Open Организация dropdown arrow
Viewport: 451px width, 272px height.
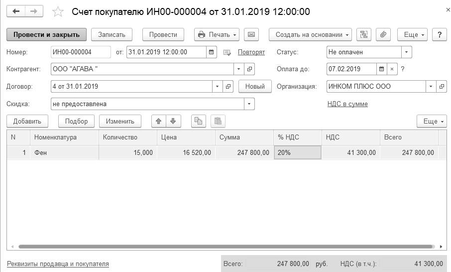tap(431, 86)
